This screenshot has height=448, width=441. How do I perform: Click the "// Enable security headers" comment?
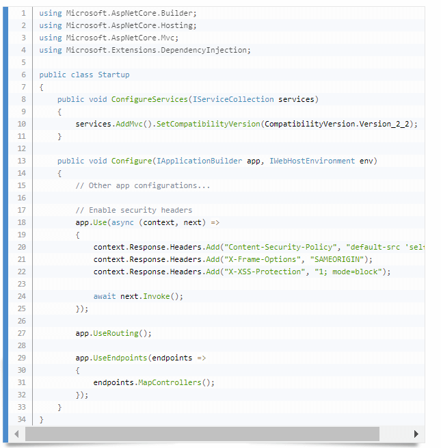click(134, 210)
